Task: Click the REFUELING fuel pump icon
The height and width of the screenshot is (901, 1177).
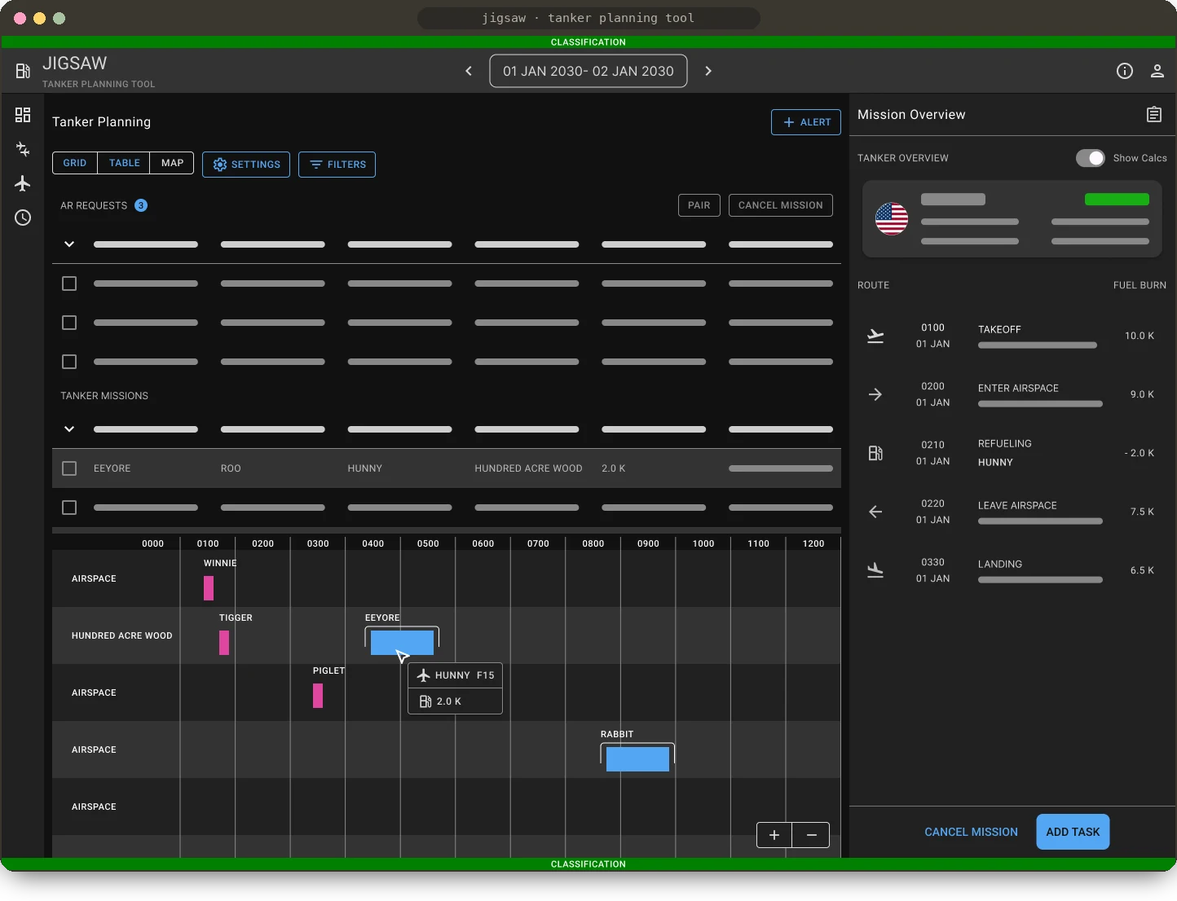Action: point(875,453)
